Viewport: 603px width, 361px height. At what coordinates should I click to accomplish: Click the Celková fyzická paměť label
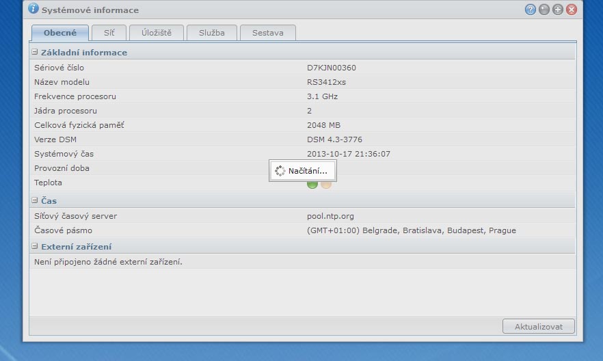[x=79, y=125]
